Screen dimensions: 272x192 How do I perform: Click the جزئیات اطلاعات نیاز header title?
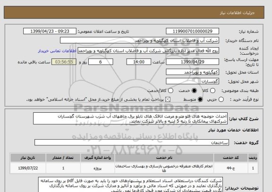click(x=237, y=13)
